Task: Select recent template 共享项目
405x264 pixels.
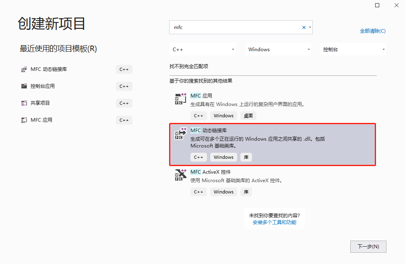Action: 40,103
